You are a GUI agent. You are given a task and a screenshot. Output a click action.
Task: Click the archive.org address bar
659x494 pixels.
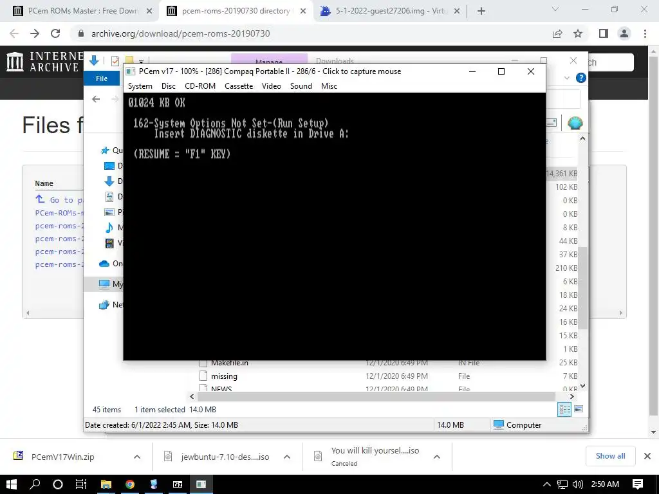click(x=311, y=33)
